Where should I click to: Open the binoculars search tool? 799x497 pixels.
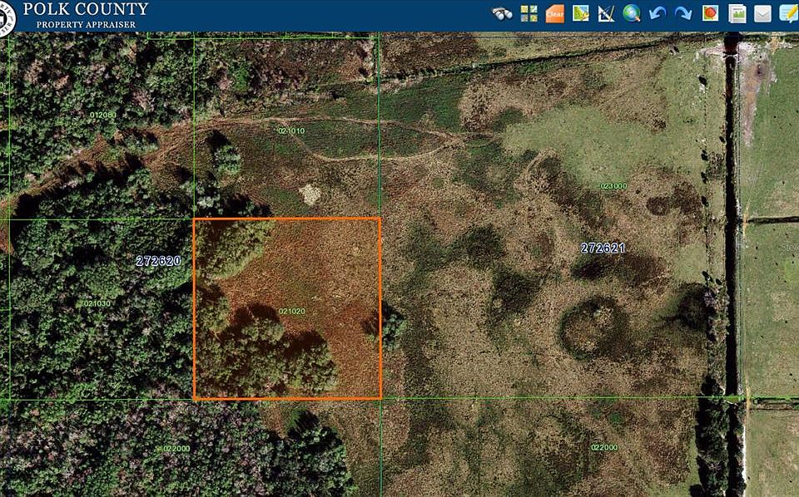(x=502, y=13)
